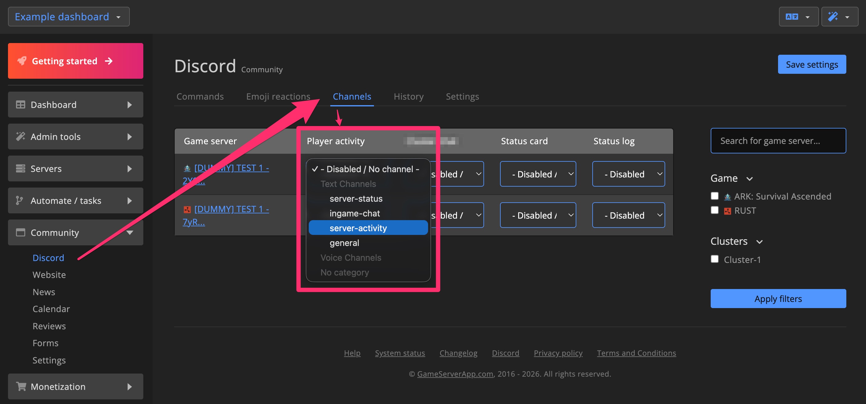Click the Dashboard grid icon in the sidebar
The width and height of the screenshot is (866, 404).
tap(21, 105)
